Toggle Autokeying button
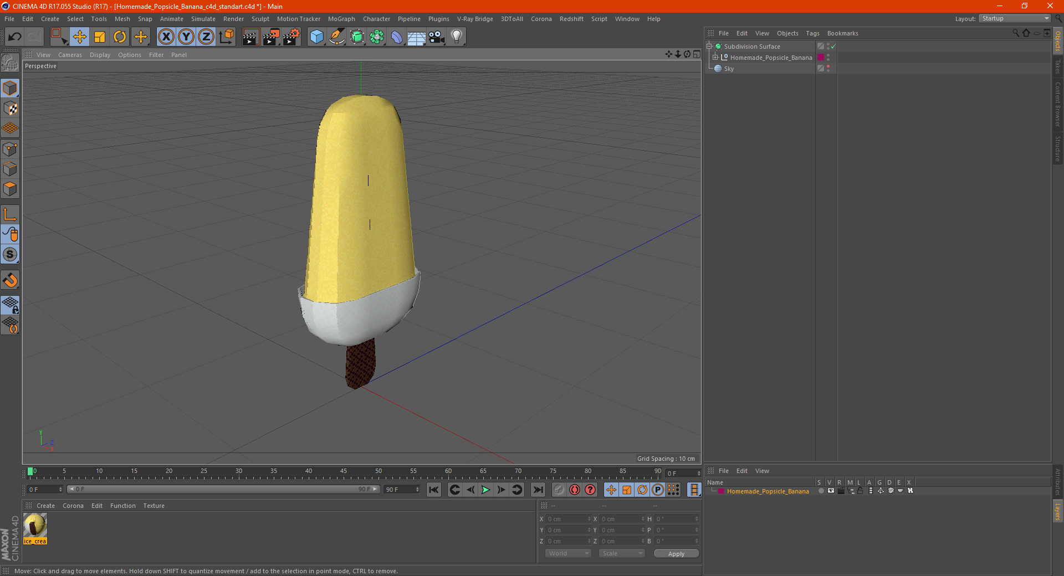The image size is (1064, 576). click(x=575, y=490)
